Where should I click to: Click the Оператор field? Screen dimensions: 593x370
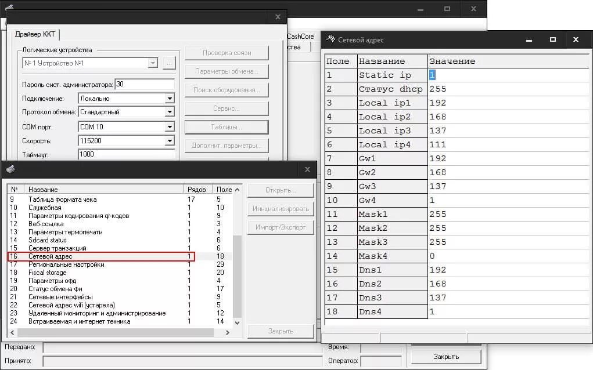click(x=381, y=361)
